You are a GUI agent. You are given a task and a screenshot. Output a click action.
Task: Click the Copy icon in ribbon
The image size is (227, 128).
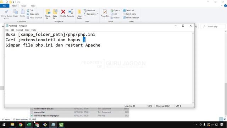(x=16, y=12)
